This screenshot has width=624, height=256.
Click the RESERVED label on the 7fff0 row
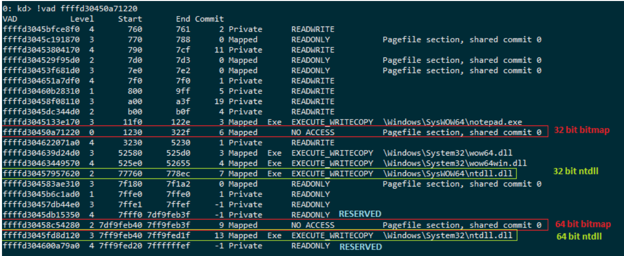click(x=360, y=214)
